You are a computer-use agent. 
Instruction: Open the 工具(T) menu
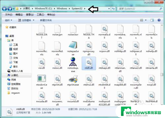click(x=40, y=15)
